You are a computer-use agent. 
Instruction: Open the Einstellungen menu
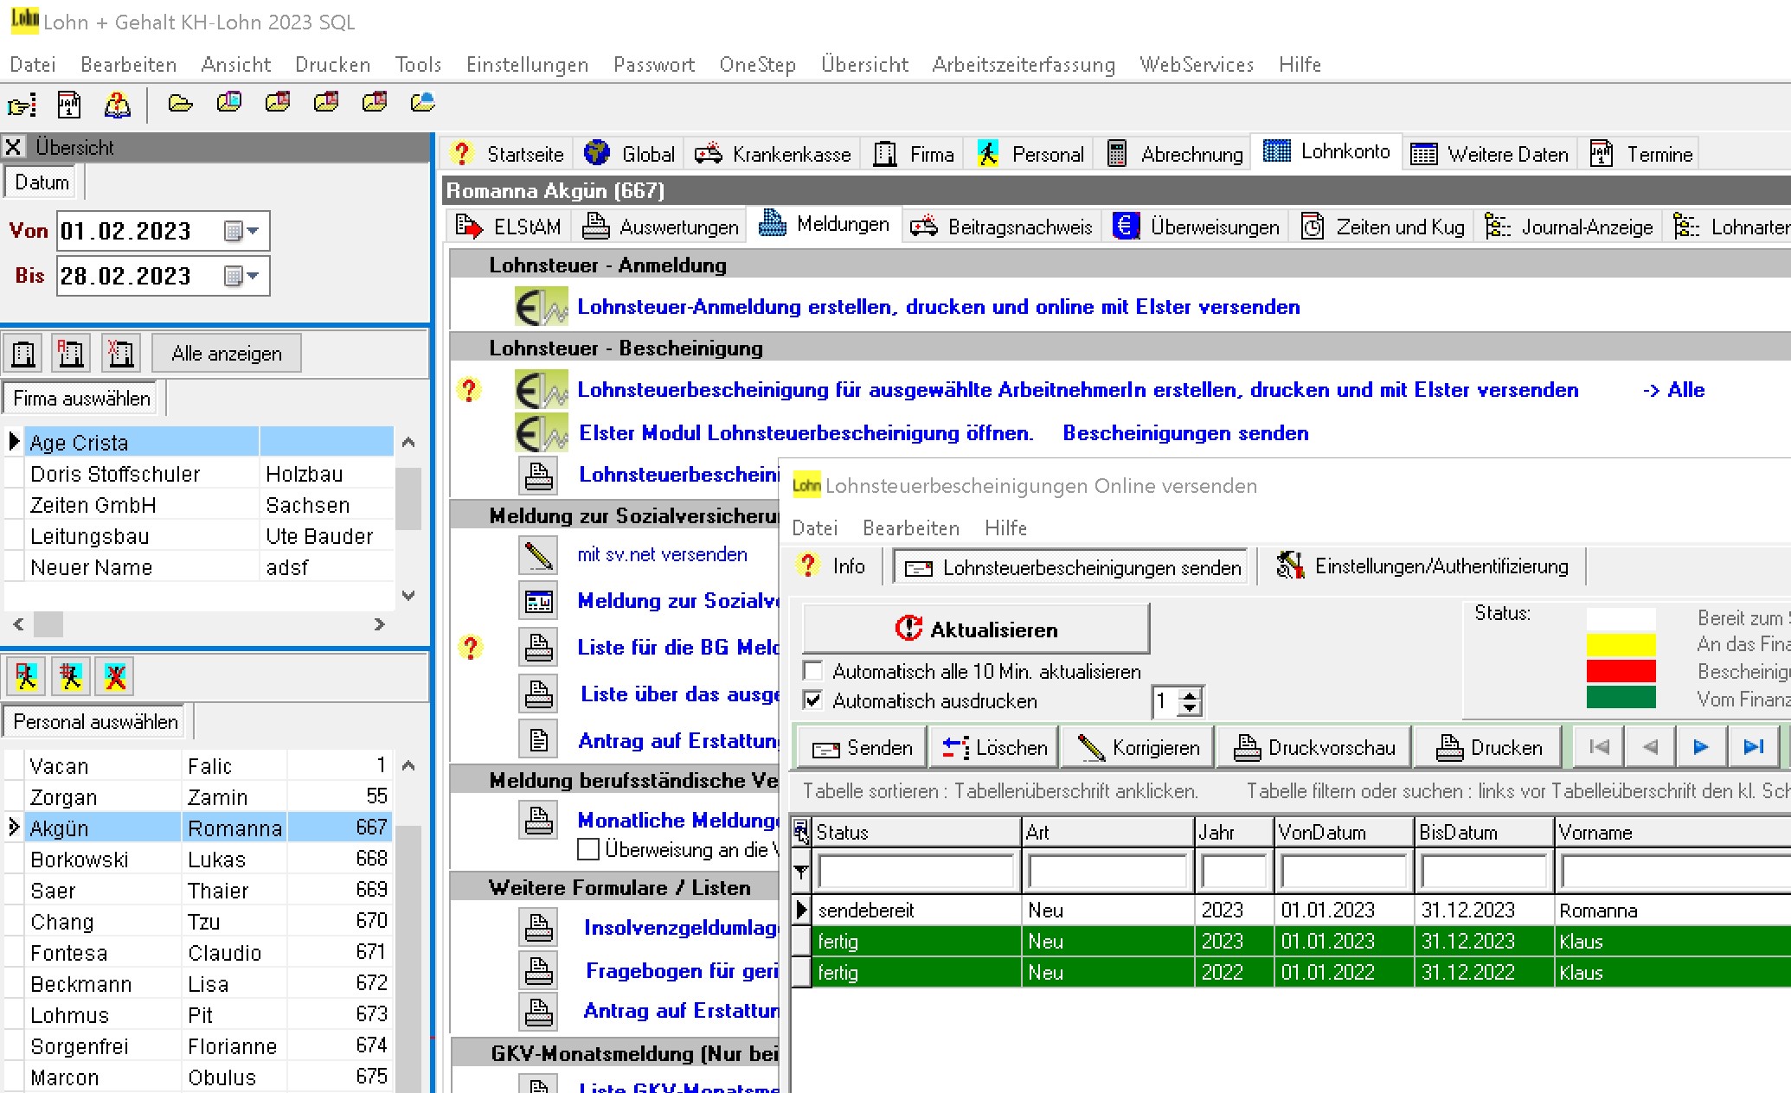pyautogui.click(x=527, y=65)
